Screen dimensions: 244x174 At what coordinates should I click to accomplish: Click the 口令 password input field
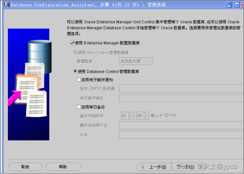pyautogui.click(x=181, y=135)
